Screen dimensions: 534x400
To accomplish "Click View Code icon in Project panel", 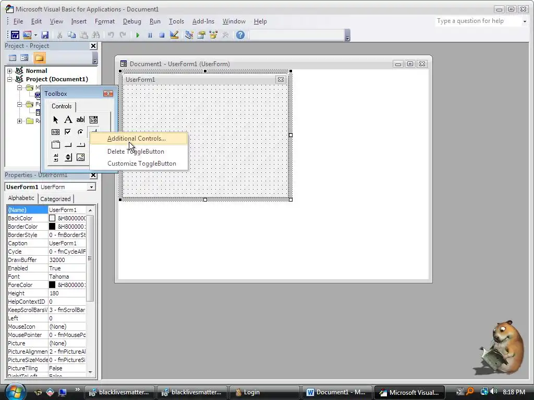I will (x=13, y=58).
